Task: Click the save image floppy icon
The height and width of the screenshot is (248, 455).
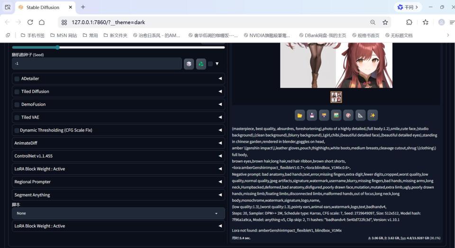Action: (312, 115)
